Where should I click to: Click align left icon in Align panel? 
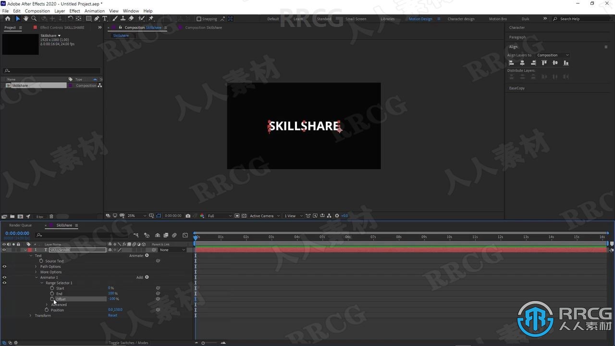tap(511, 62)
